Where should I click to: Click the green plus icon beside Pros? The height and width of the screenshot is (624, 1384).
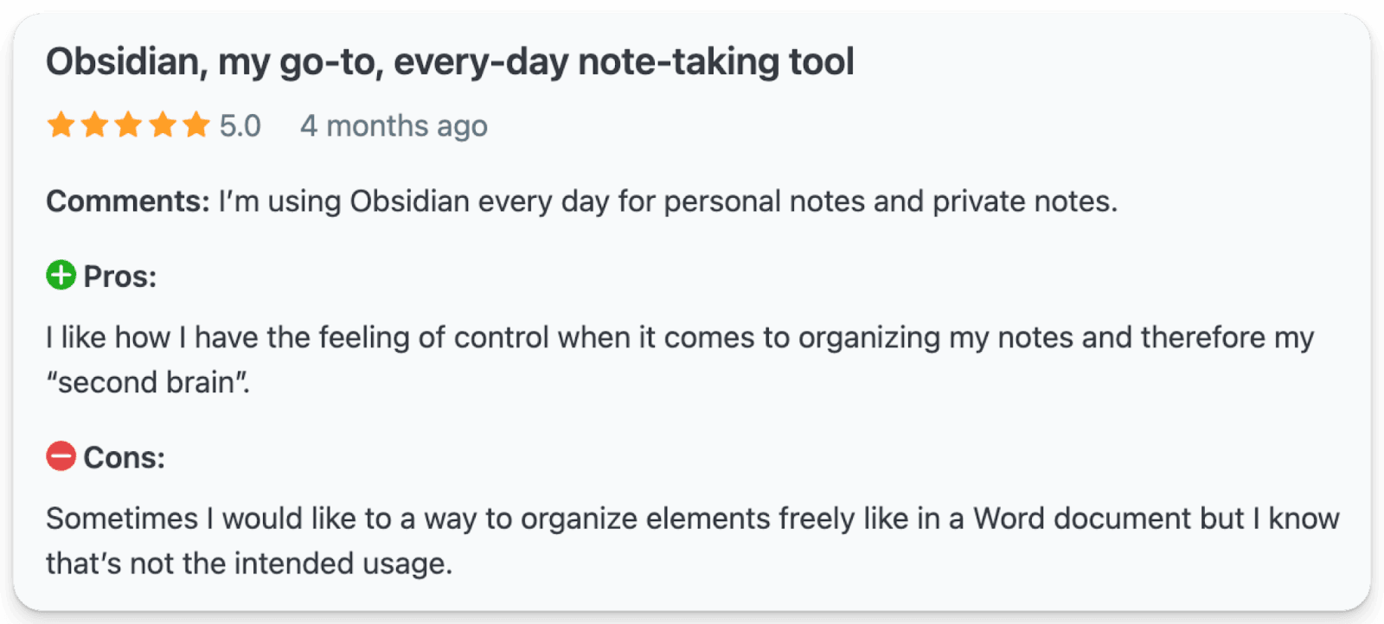point(61,276)
